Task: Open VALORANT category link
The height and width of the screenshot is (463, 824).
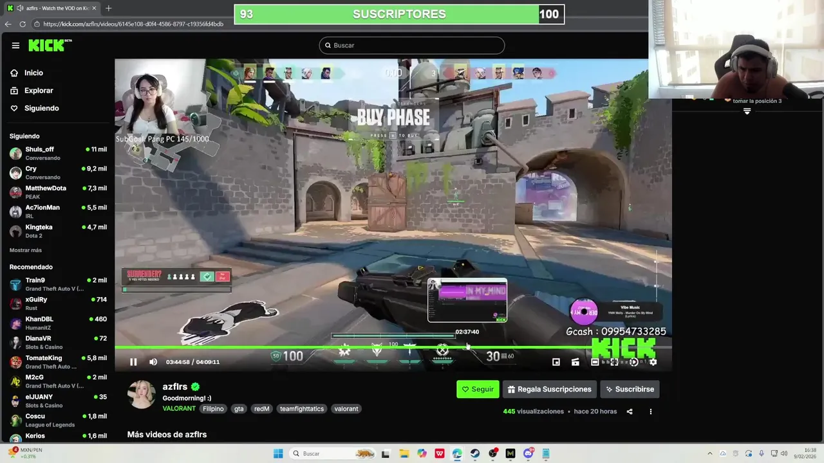Action: 179,409
